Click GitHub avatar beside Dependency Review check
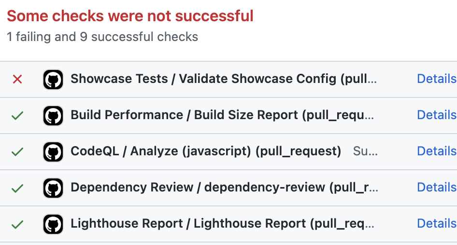The image size is (457, 245). (53, 188)
